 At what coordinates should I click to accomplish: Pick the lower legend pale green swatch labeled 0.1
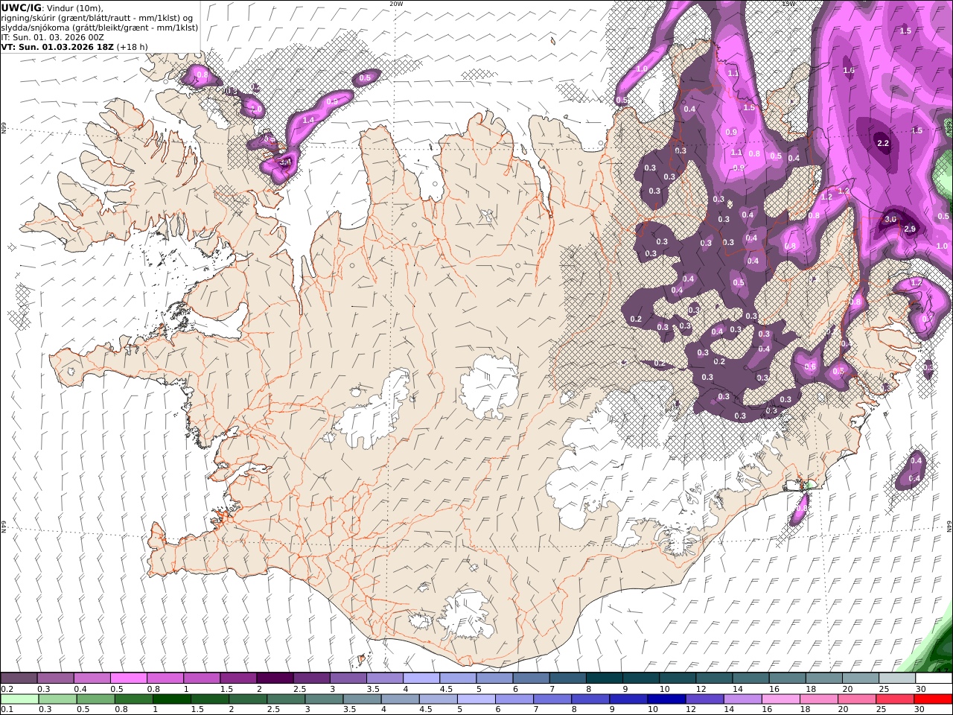pos(19,699)
